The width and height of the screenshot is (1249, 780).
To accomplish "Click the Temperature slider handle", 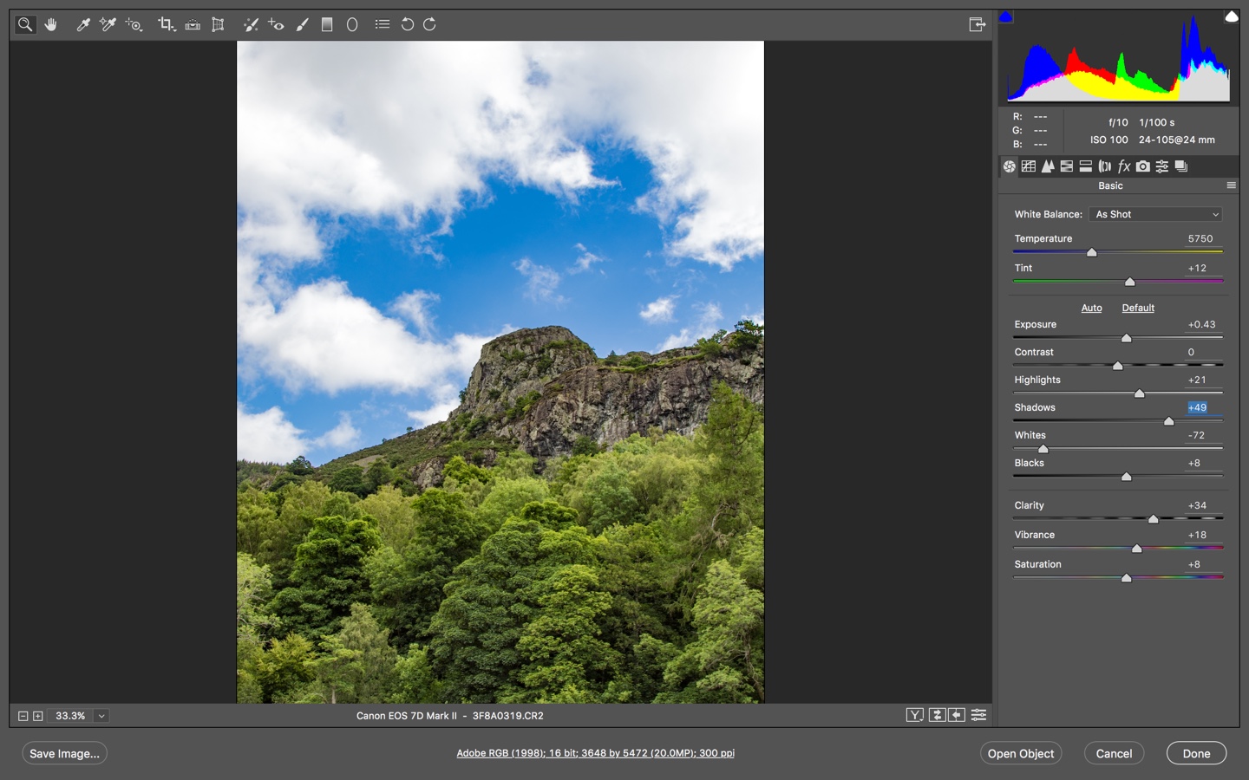I will 1092,252.
